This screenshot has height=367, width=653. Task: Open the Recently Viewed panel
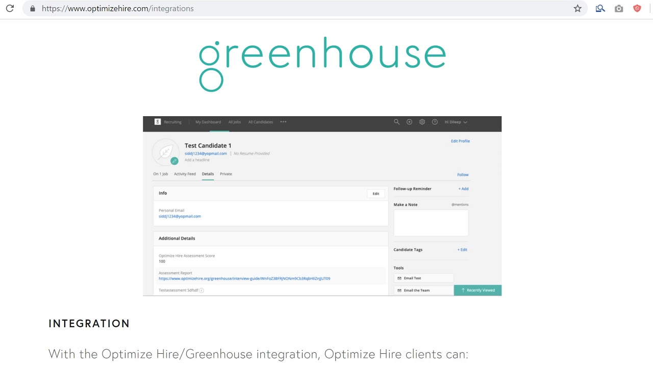pyautogui.click(x=478, y=290)
